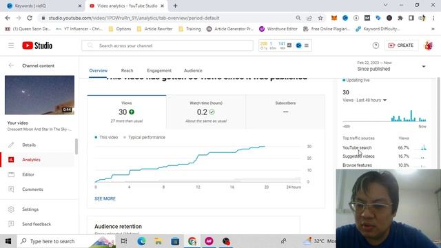The image size is (441, 248).
Task: Click the browser reload button
Action: [30, 18]
